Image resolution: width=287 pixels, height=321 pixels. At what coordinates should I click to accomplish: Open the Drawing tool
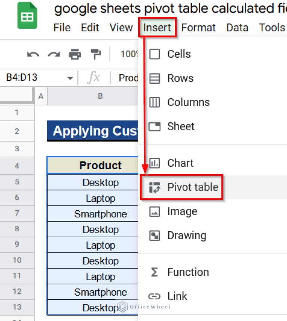click(186, 235)
